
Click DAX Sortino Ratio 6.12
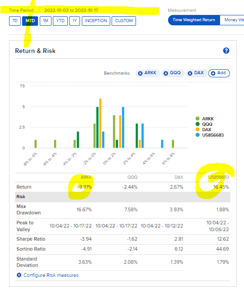pos(179,249)
